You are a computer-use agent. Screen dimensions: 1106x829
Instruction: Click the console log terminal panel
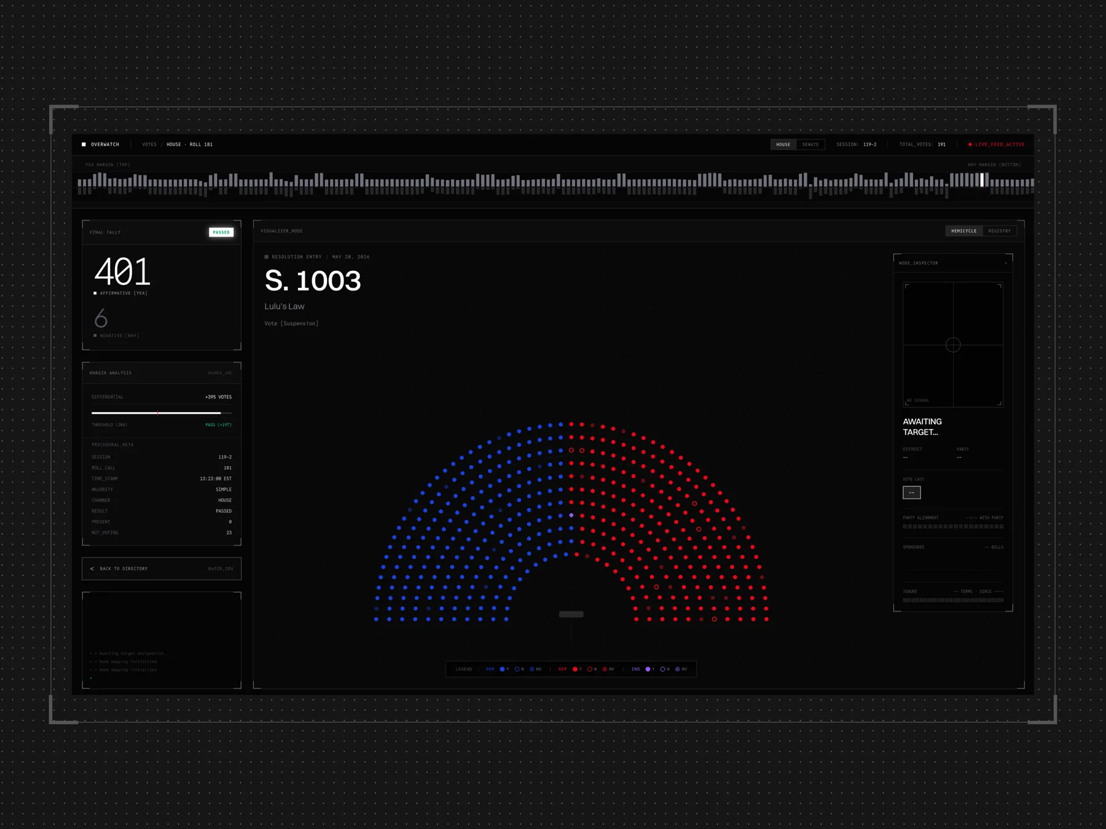[x=162, y=640]
